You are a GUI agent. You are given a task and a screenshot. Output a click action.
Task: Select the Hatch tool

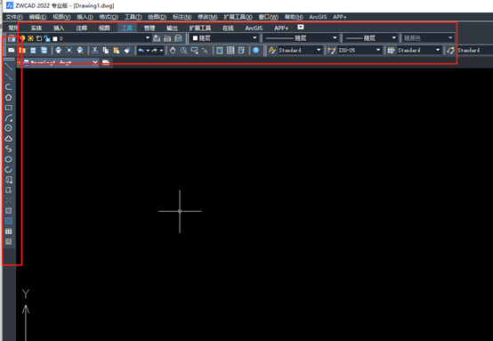tap(9, 211)
